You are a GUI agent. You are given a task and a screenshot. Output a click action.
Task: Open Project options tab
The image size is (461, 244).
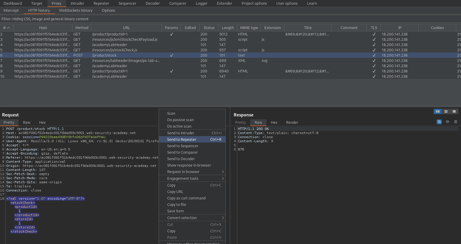pyautogui.click(x=254, y=4)
